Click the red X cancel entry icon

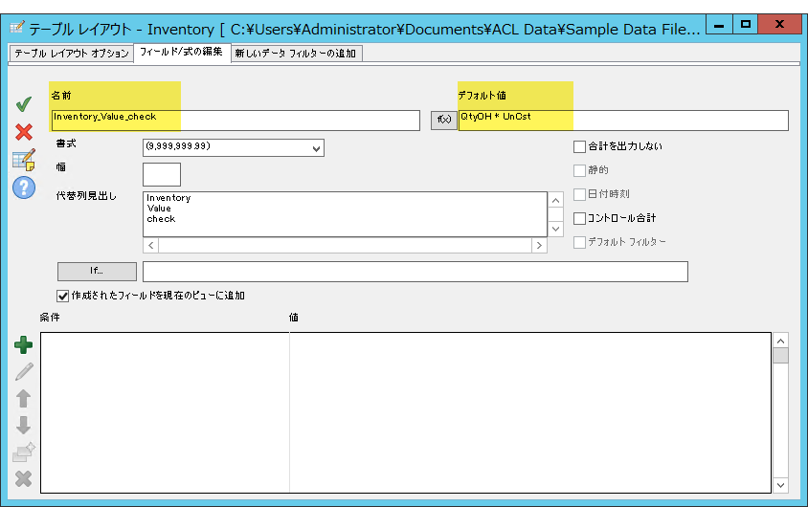pos(24,132)
